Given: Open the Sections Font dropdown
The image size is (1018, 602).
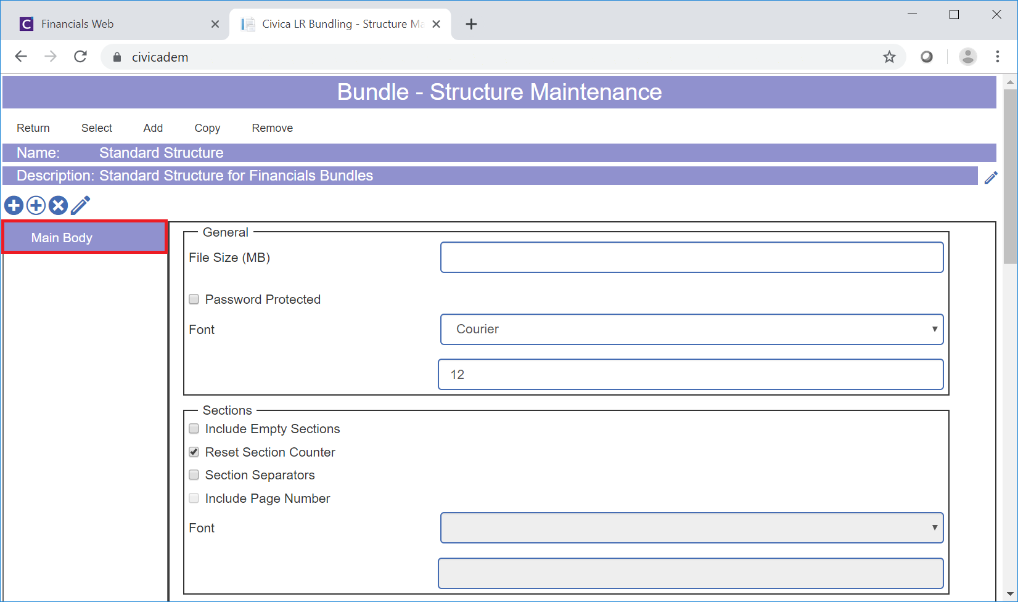Looking at the screenshot, I should pyautogui.click(x=692, y=528).
